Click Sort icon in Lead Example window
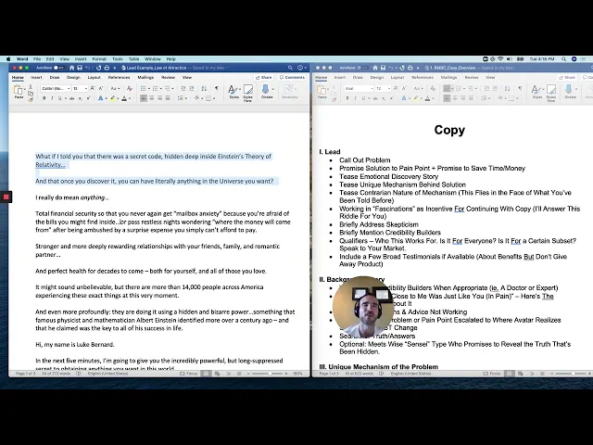Screen dimensions: 593x445 click(x=204, y=88)
